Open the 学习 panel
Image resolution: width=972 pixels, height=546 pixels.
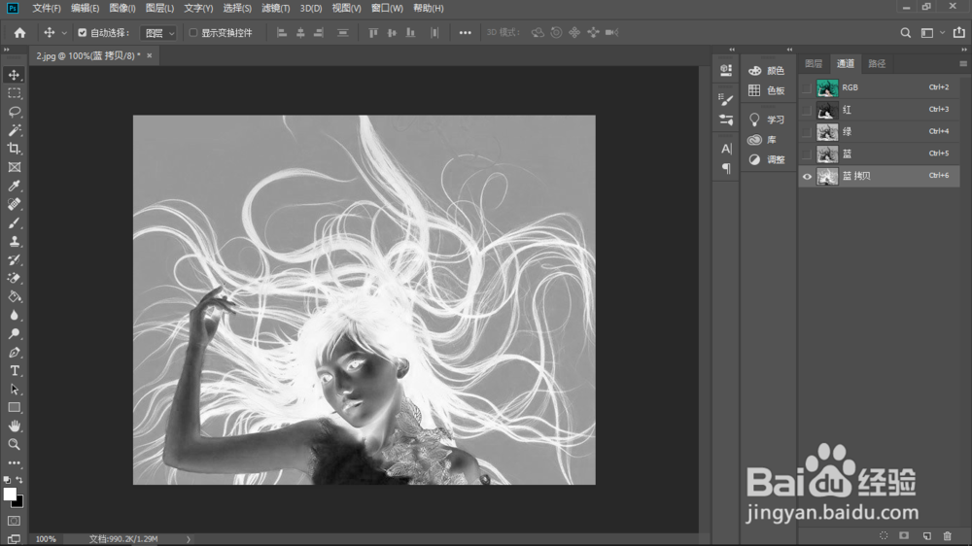768,119
